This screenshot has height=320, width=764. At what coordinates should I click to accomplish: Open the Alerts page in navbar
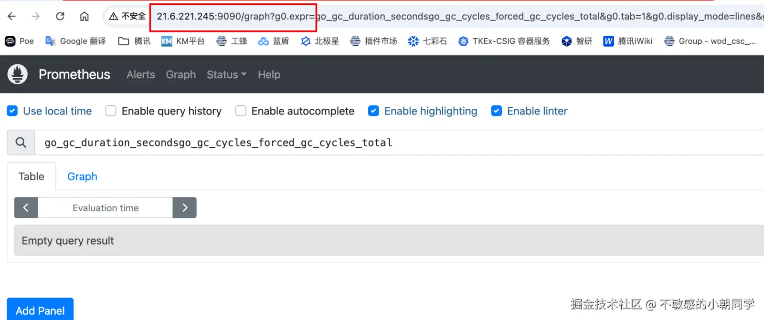pyautogui.click(x=140, y=75)
